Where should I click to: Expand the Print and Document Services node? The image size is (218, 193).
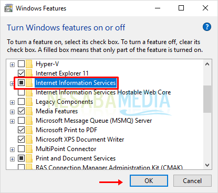pos(12,159)
